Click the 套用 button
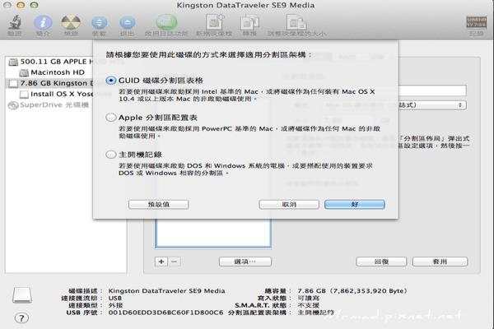Viewport: 494px width, 329px height. 440,262
